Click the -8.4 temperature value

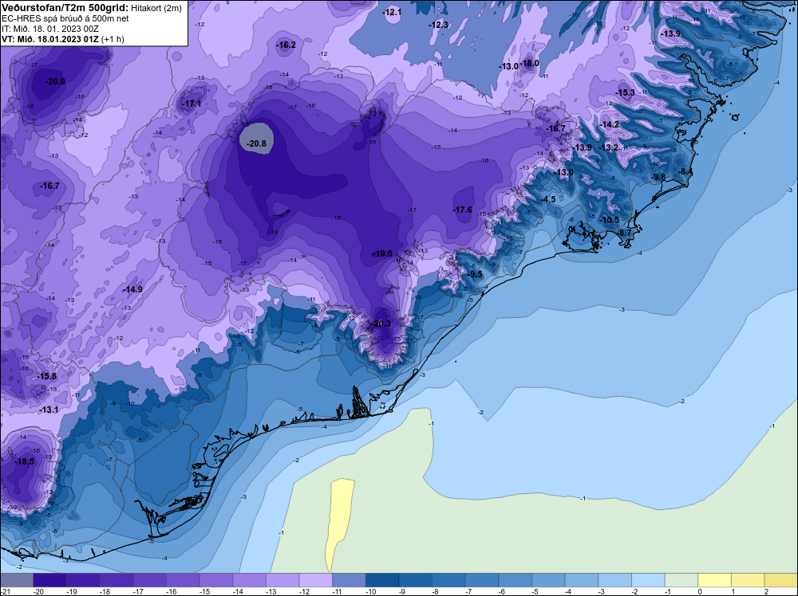pyautogui.click(x=685, y=172)
